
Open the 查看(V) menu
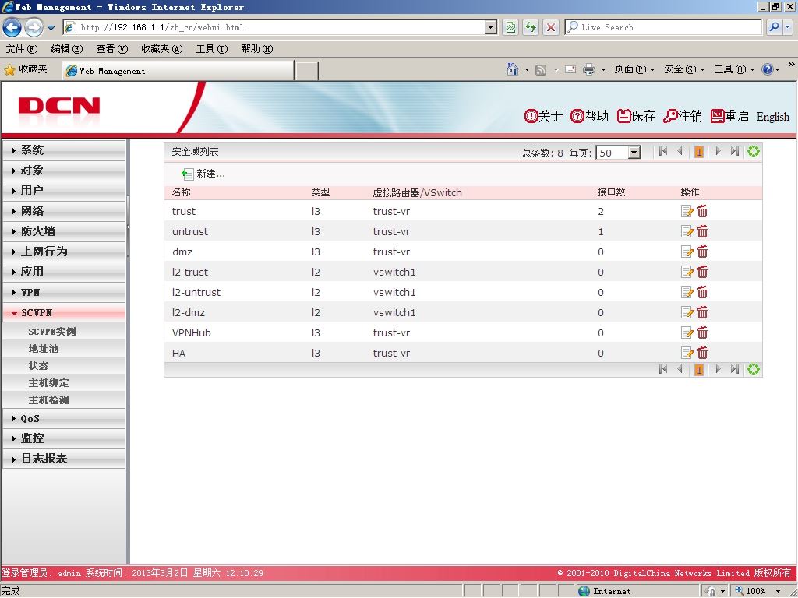[112, 49]
